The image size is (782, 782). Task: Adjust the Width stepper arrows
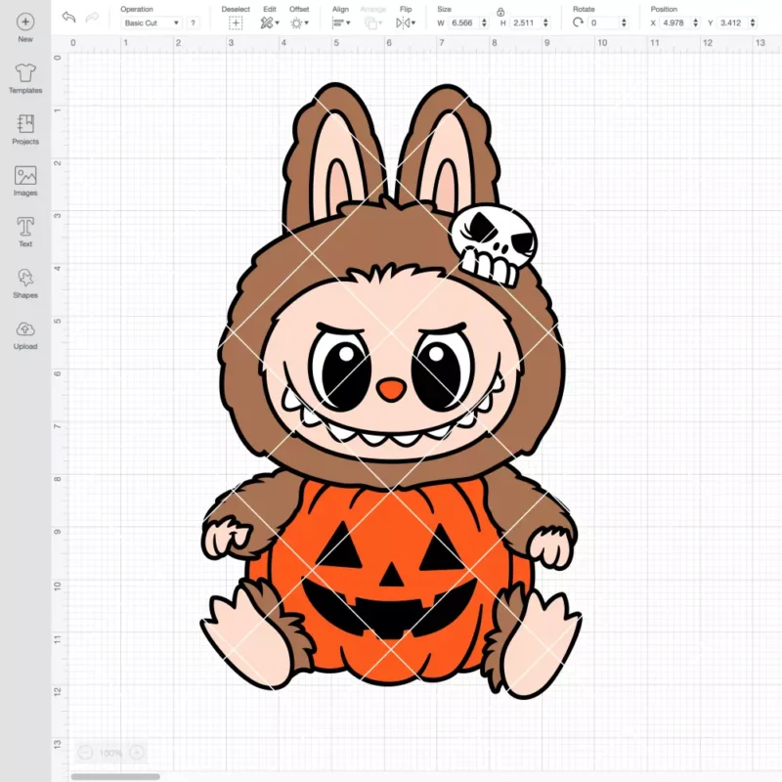pos(484,22)
